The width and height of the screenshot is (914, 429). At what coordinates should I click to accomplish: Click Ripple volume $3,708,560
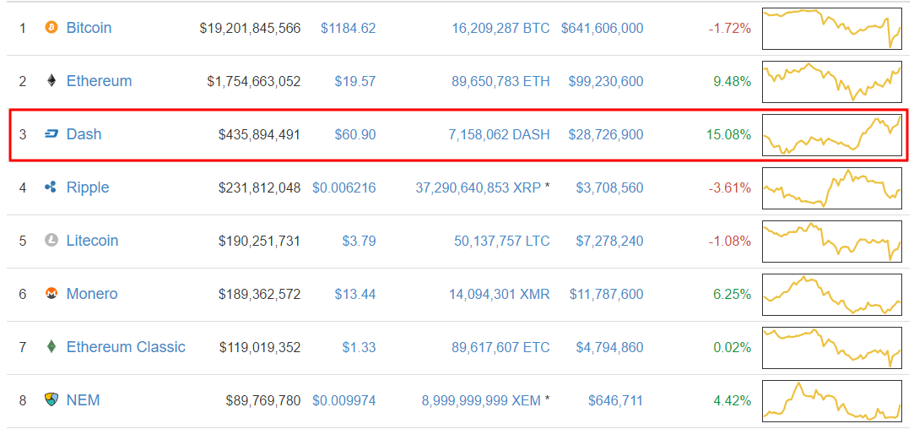point(609,188)
